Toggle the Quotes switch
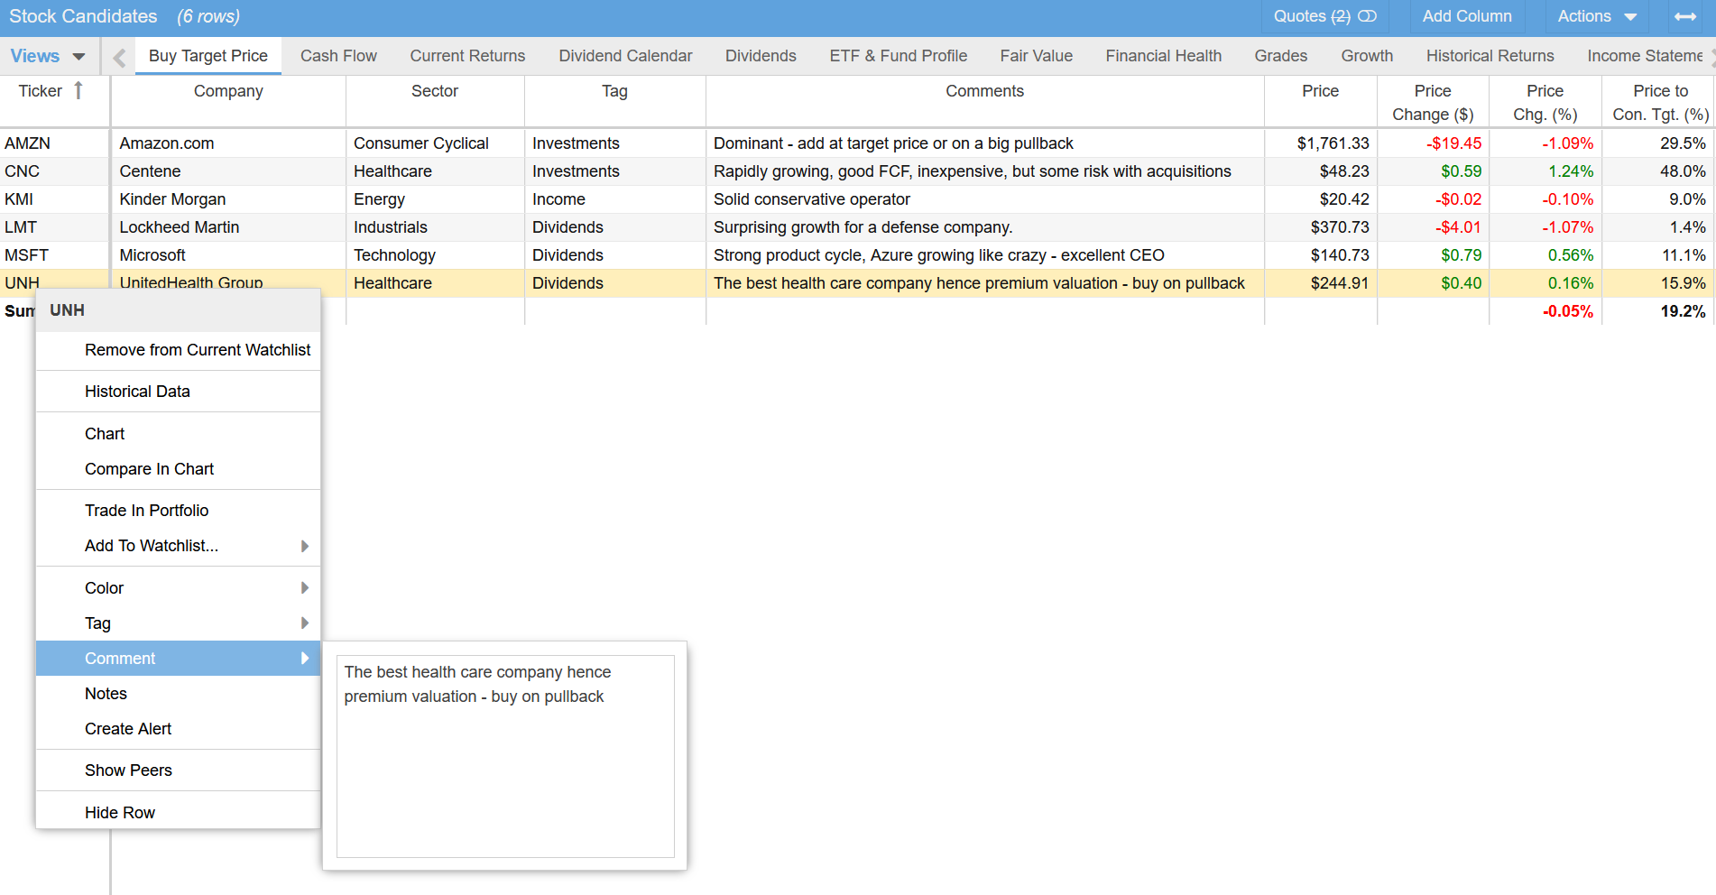 click(1367, 16)
